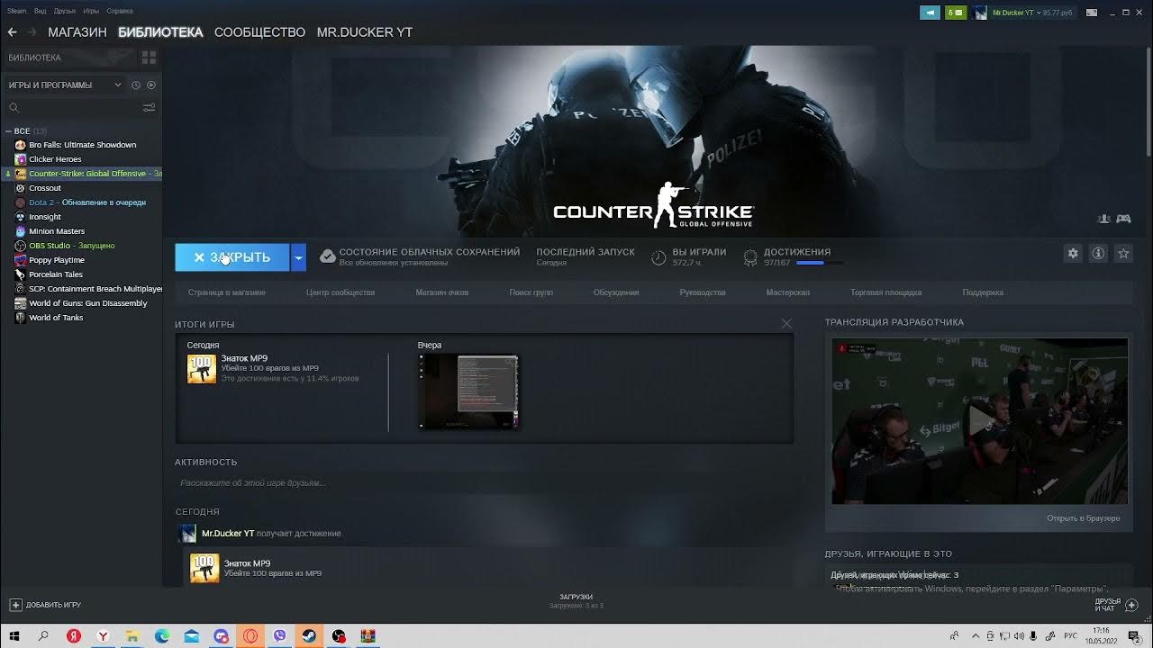
Task: Collapse the ВСЕ games category
Action: pos(8,131)
